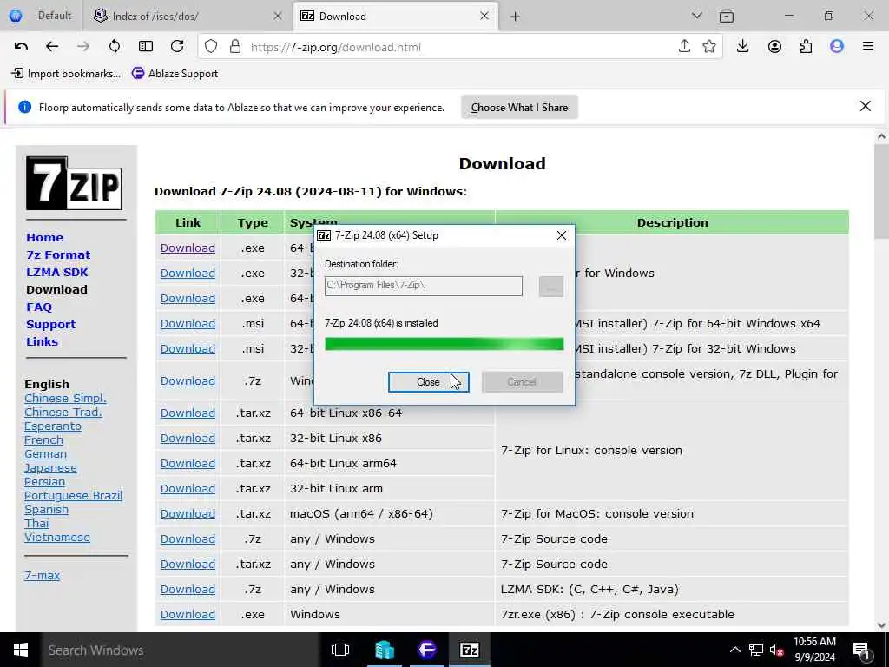The image size is (889, 667).
Task: Open the shield tracking protection icon
Action: click(211, 47)
